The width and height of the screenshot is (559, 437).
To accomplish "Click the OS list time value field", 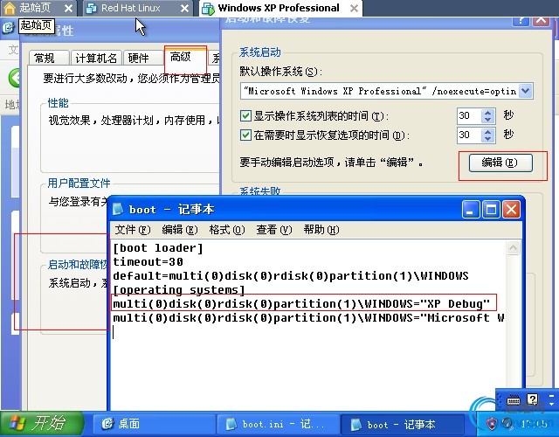I will 469,116.
